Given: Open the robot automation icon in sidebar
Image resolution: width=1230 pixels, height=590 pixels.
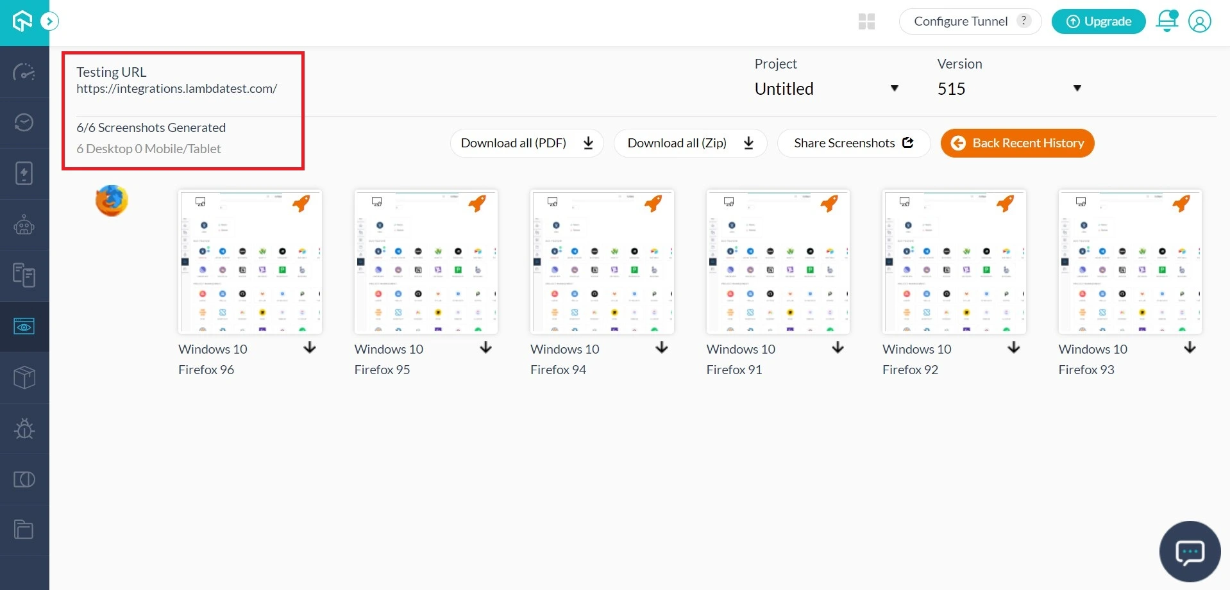Looking at the screenshot, I should click(24, 225).
